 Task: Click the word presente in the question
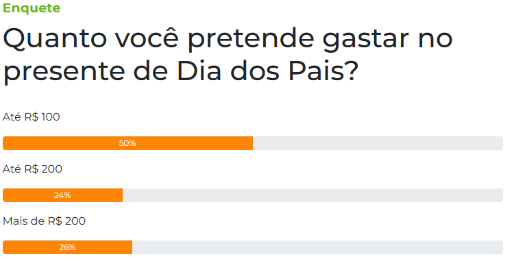[64, 73]
